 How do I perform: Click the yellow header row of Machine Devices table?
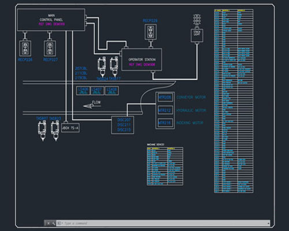pos(165,148)
